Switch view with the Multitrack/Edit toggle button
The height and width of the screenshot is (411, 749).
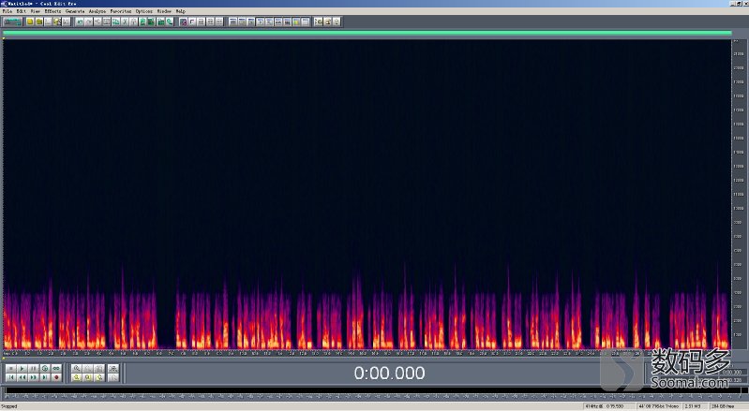click(x=12, y=22)
